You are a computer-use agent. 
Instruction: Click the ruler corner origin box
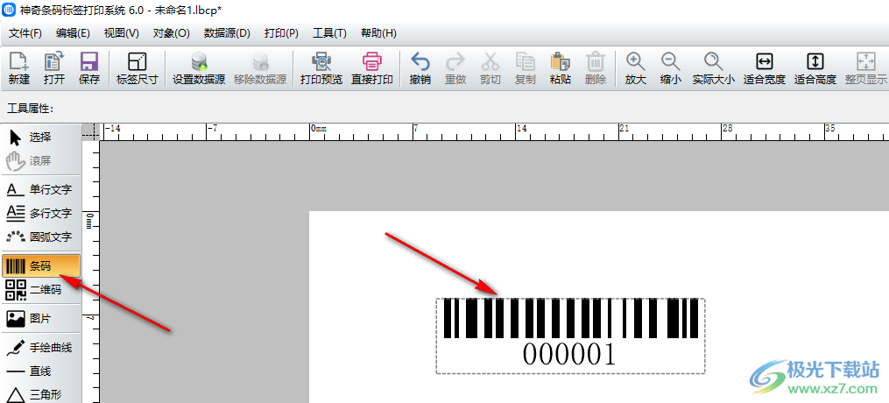(89, 131)
